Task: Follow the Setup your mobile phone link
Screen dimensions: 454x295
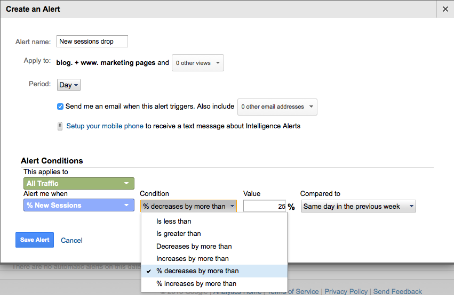Action: click(x=105, y=126)
